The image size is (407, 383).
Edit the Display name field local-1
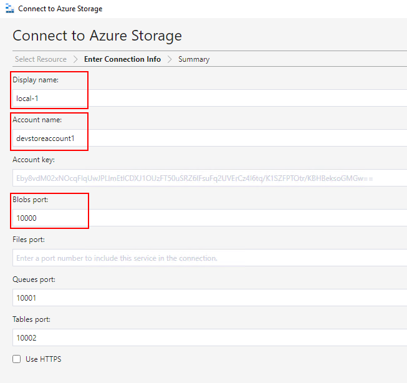tap(209, 98)
